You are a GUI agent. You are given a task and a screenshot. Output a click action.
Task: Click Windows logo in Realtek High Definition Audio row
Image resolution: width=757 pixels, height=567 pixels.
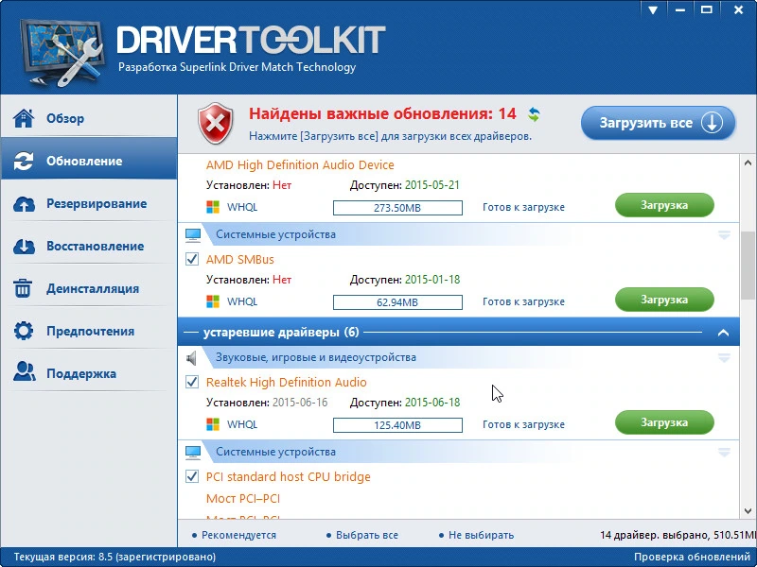212,424
